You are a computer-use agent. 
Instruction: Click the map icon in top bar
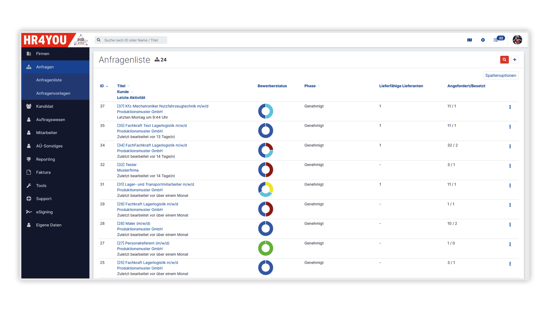pyautogui.click(x=470, y=40)
